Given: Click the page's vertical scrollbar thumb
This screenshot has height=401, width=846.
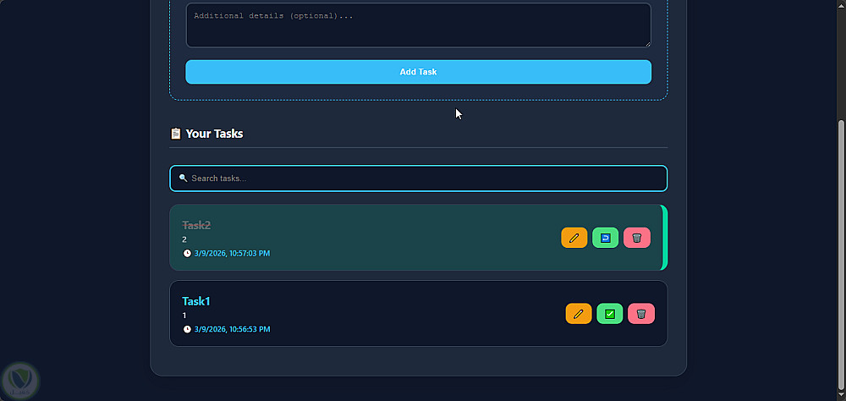Looking at the screenshot, I should [x=841, y=254].
